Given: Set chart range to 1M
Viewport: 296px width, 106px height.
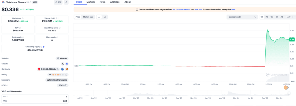Looking at the screenshot, I should (272, 17).
